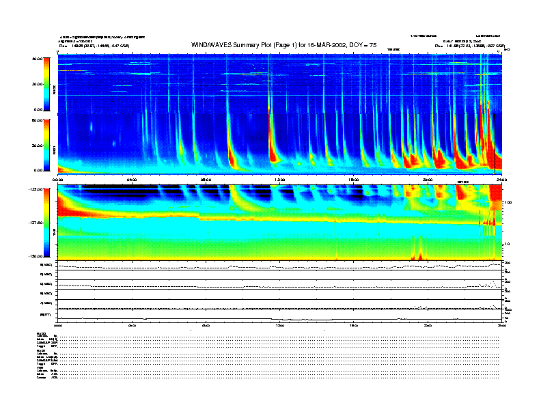Click inside the RAD2 spectrogram panel
This screenshot has width=541, height=418.
pyautogui.click(x=280, y=84)
